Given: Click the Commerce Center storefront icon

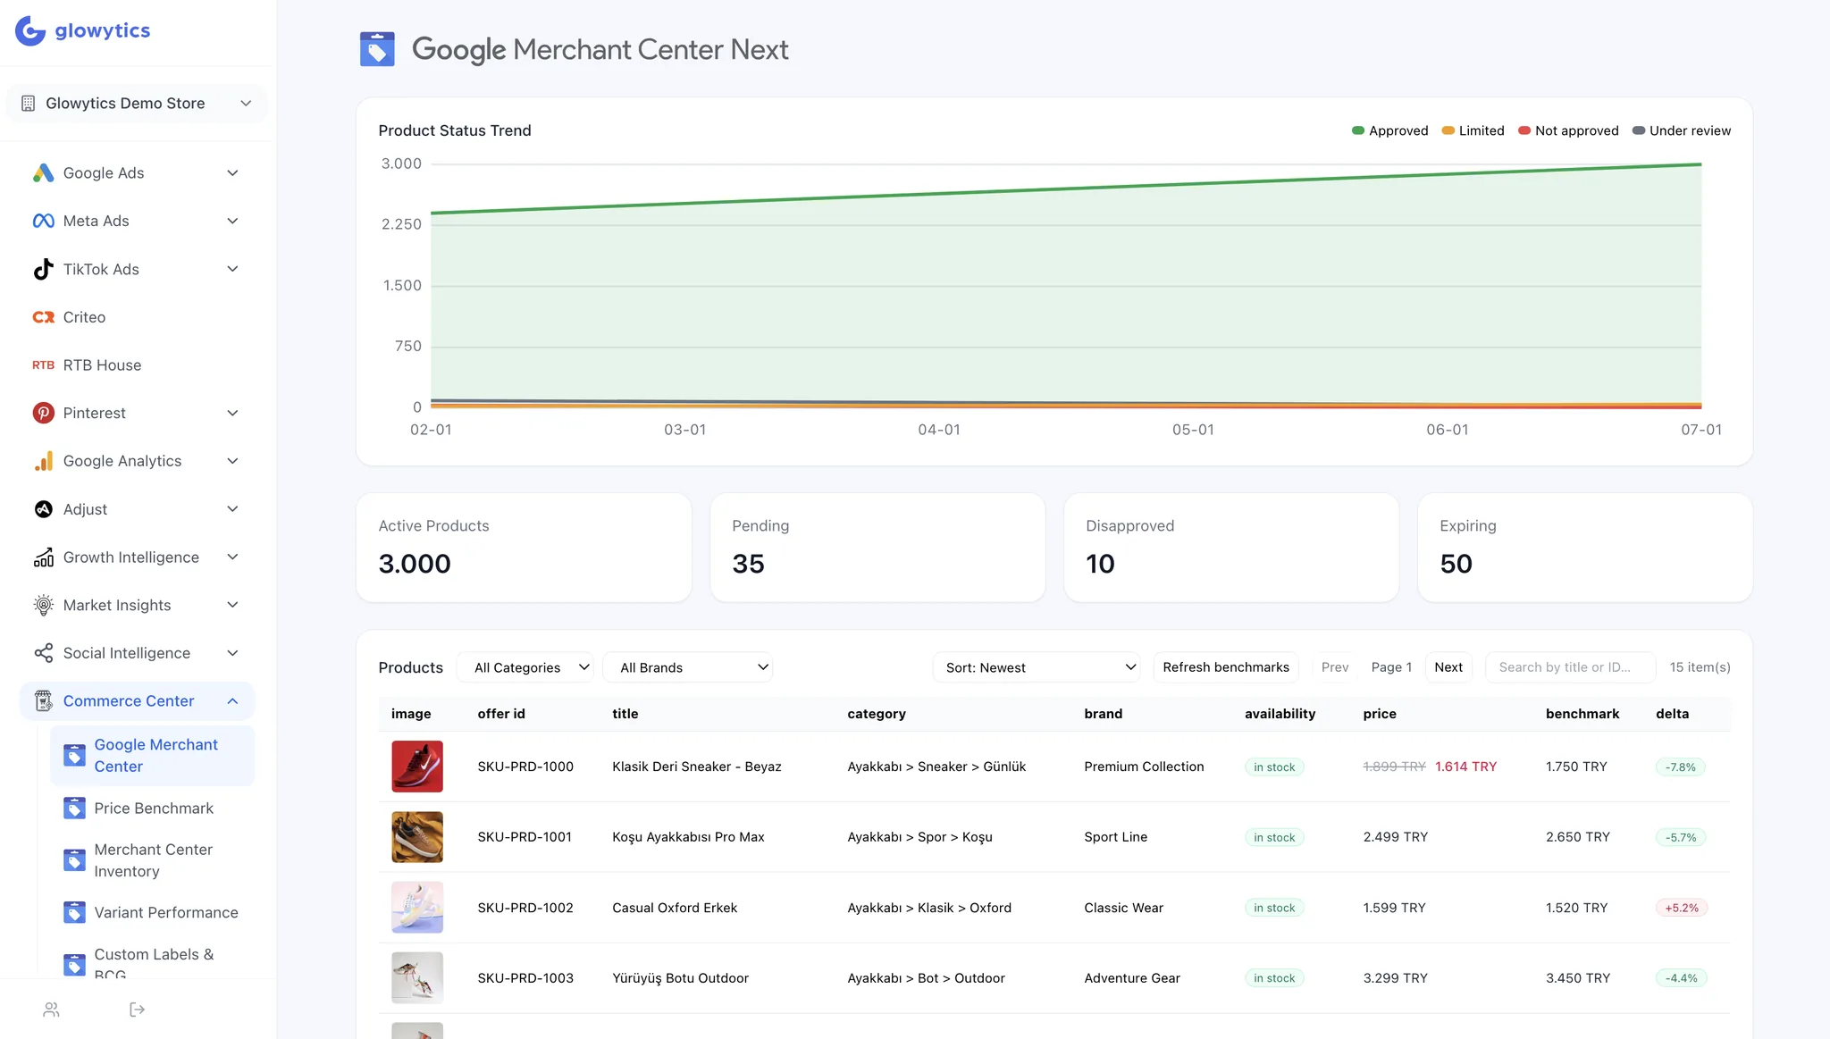Looking at the screenshot, I should [43, 701].
